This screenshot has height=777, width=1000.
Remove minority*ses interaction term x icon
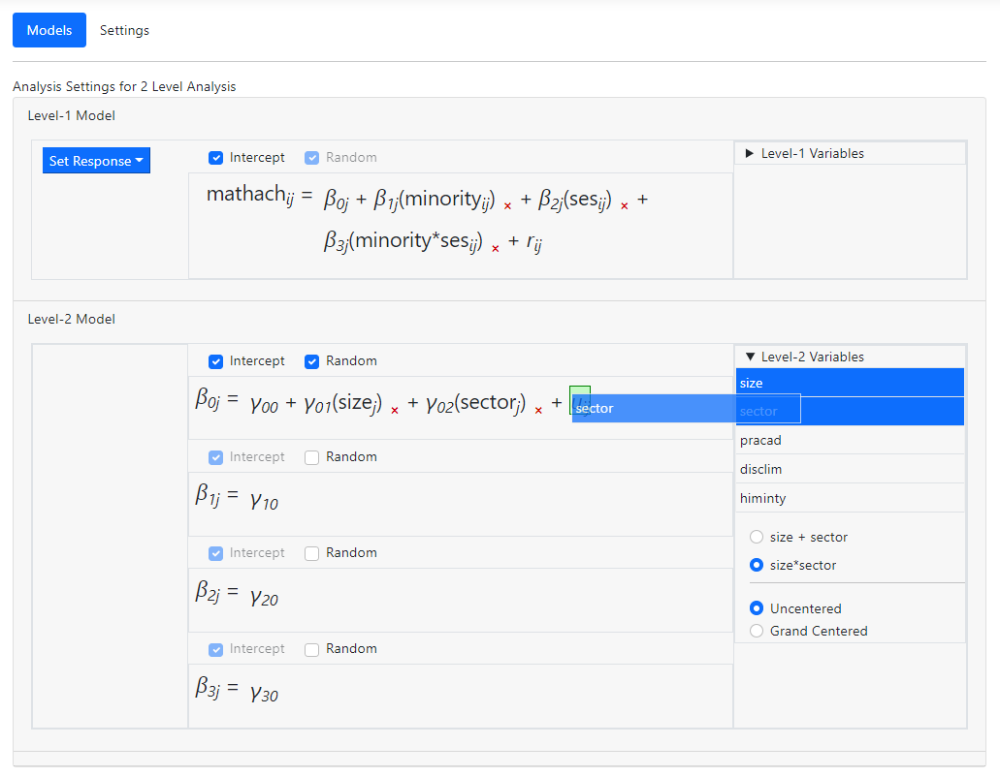(496, 248)
